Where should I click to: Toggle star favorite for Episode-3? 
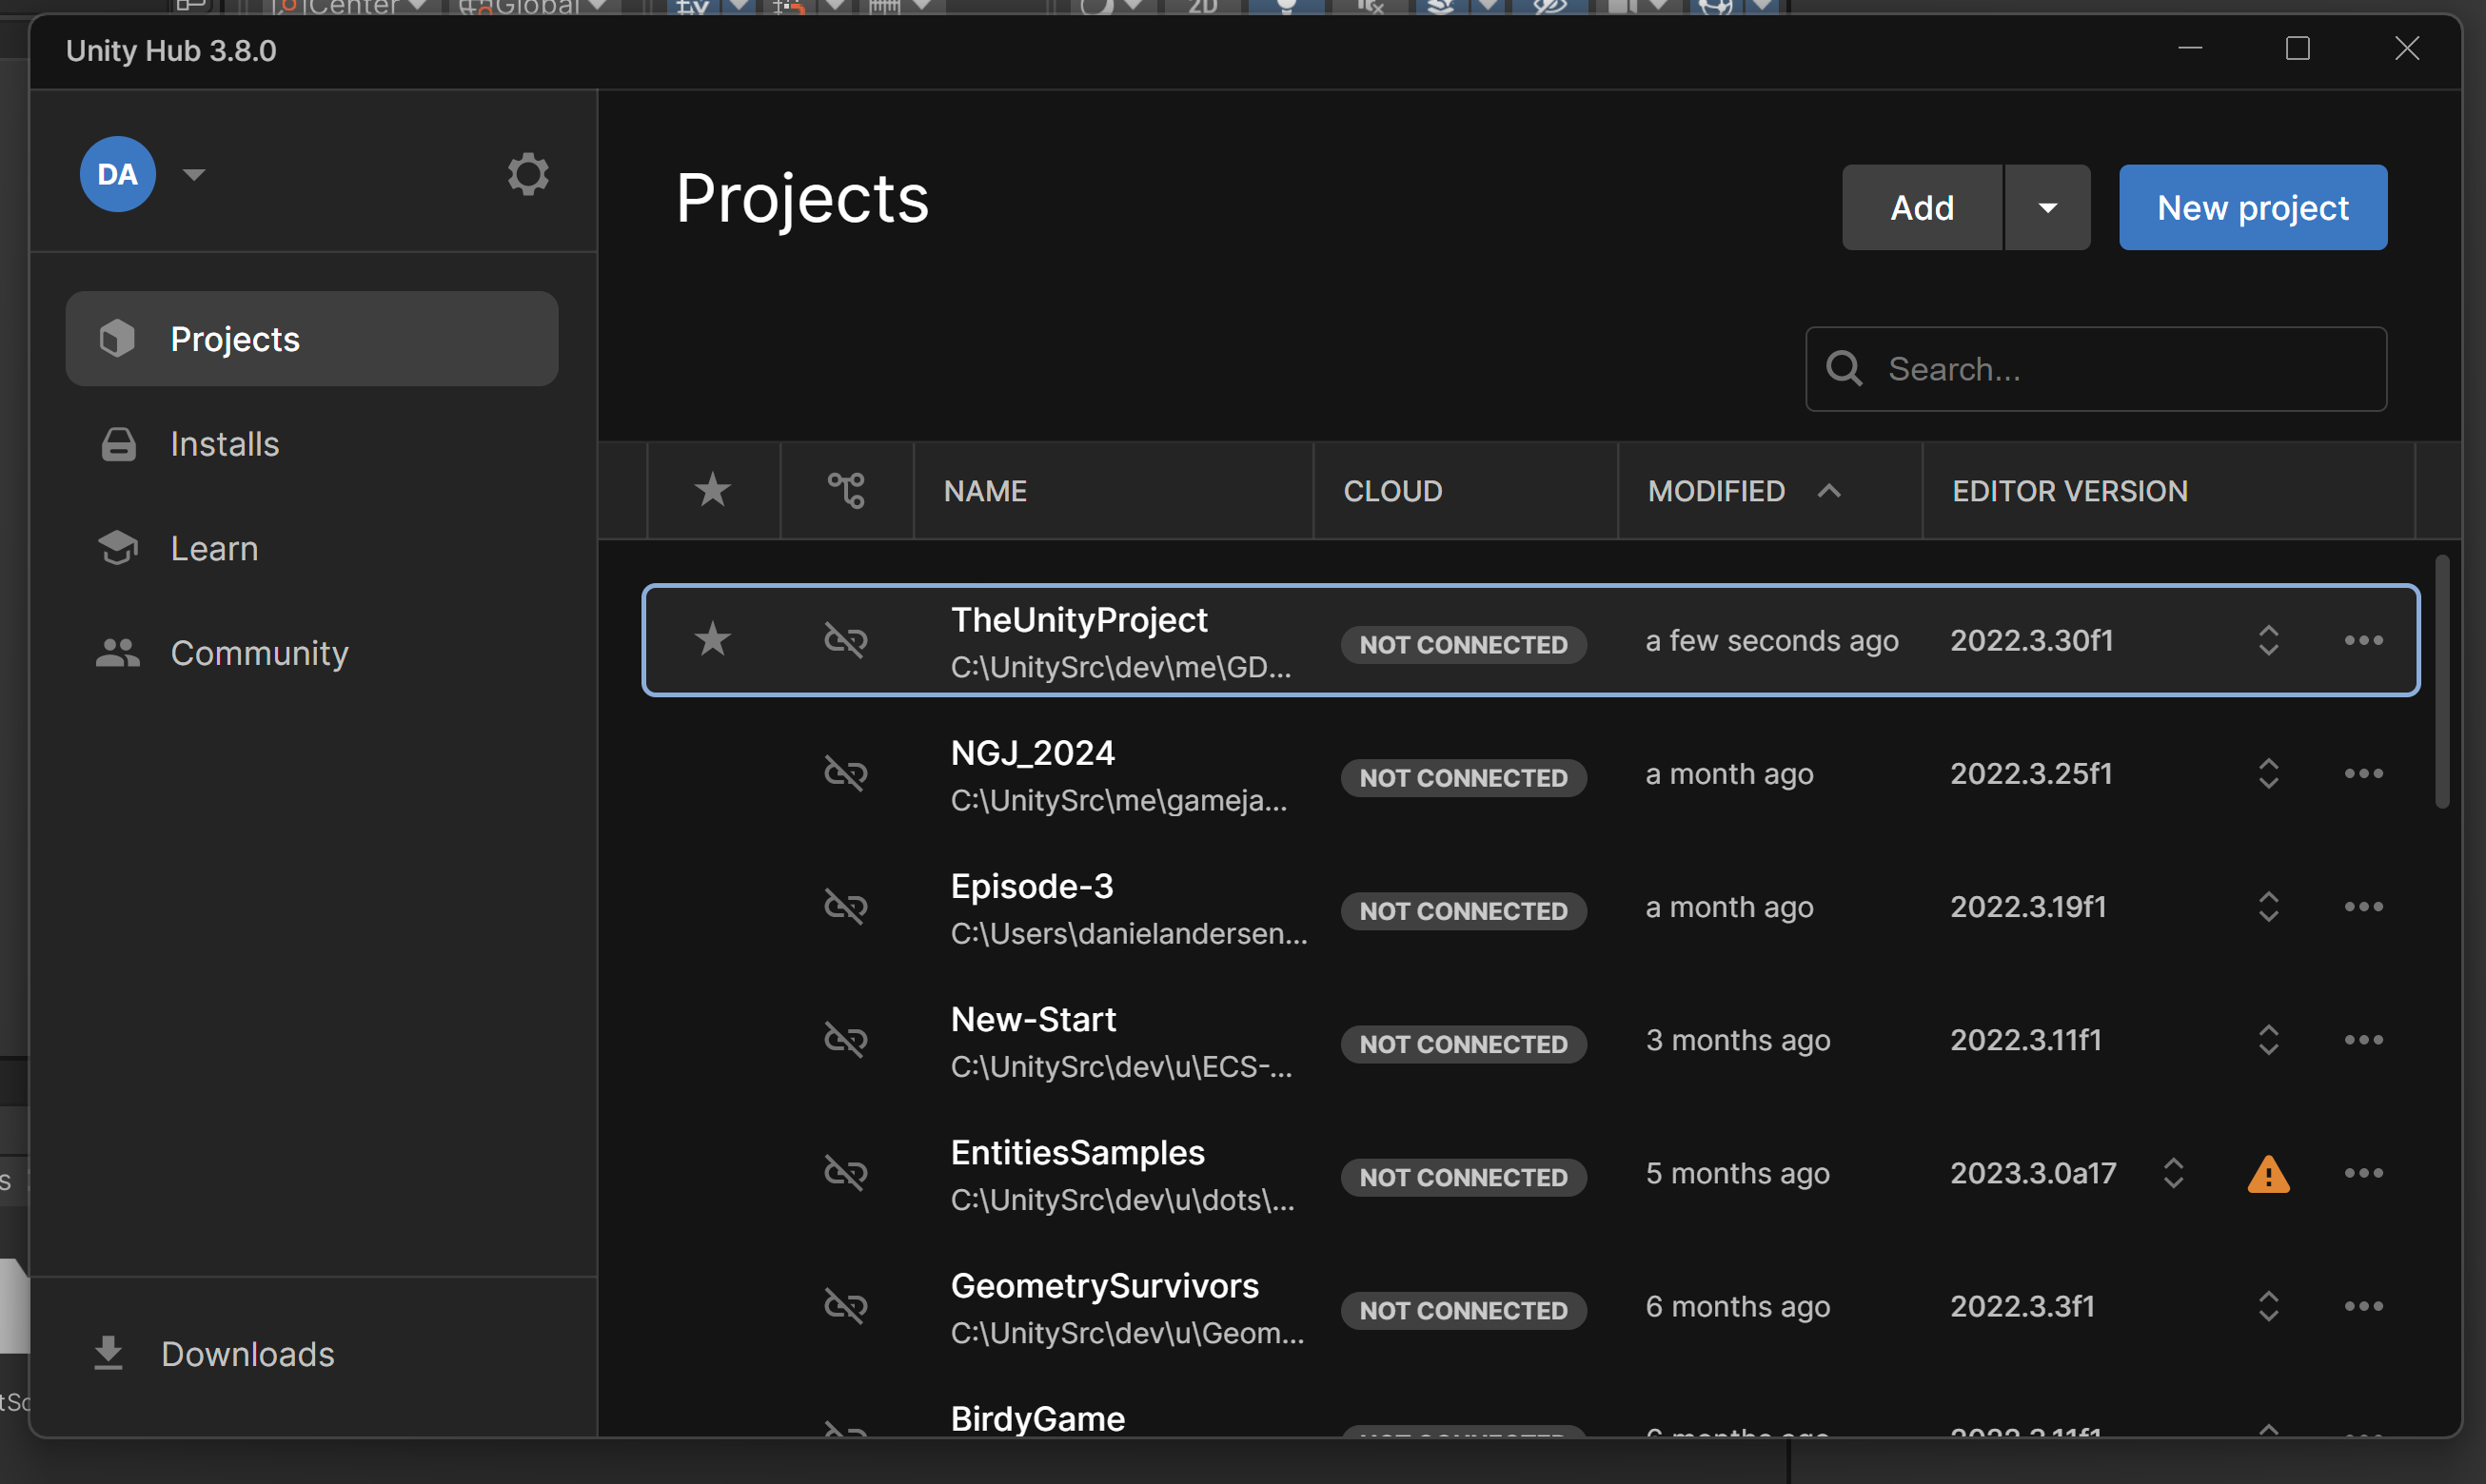coord(712,905)
